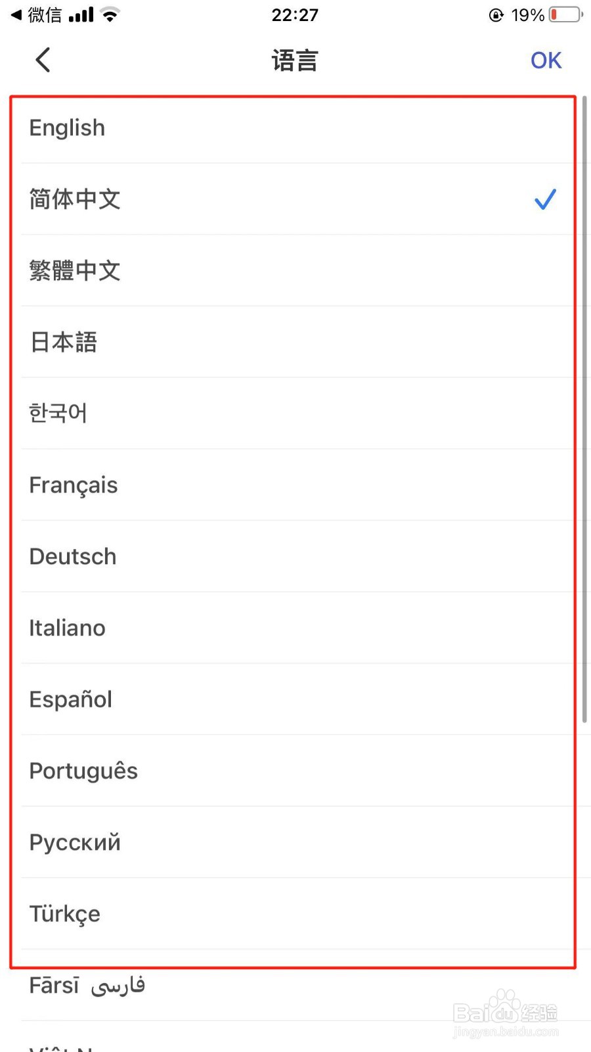Confirm the language choice with the OK button

pos(546,60)
